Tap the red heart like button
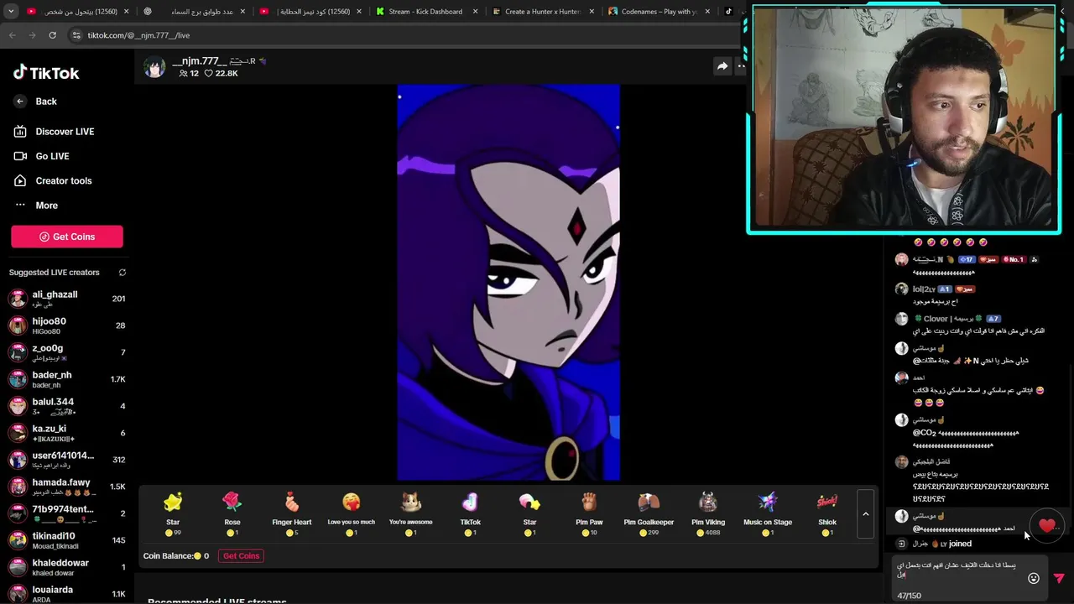The image size is (1074, 604). pos(1046,526)
